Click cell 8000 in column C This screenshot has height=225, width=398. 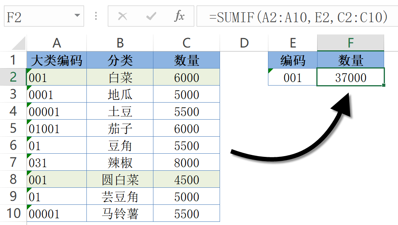tap(187, 162)
